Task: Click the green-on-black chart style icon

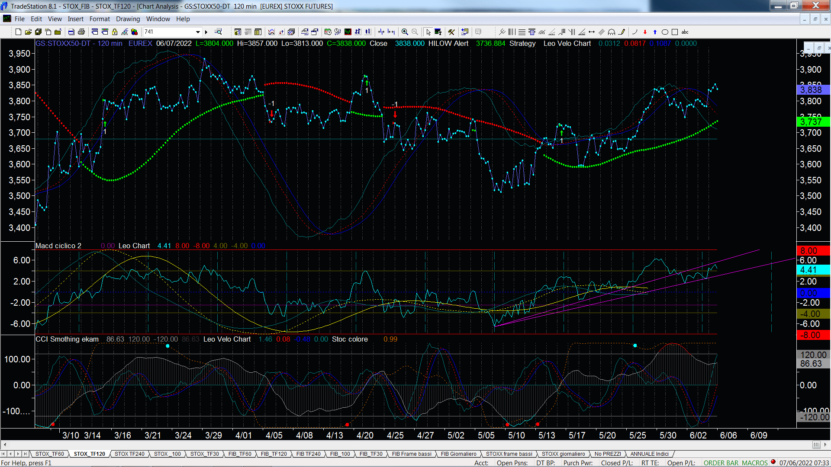Action: 348,32
